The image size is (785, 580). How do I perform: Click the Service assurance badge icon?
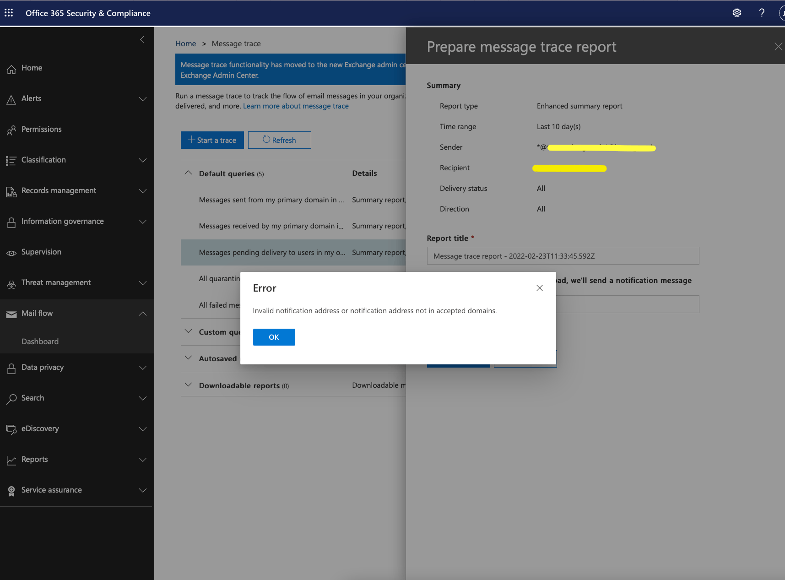pyautogui.click(x=11, y=491)
